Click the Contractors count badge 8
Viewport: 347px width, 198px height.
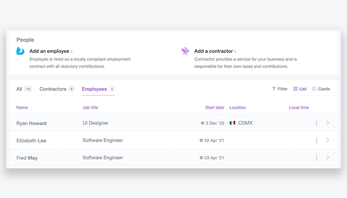[x=71, y=89]
